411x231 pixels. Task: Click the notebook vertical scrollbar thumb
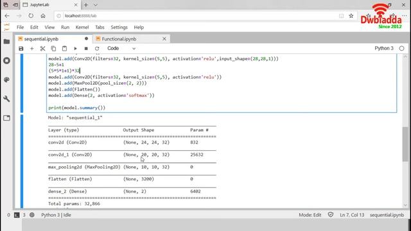click(405, 144)
